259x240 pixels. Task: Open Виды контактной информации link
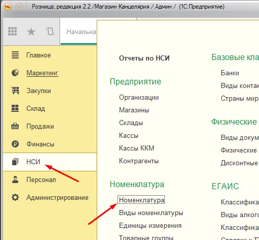point(240,86)
